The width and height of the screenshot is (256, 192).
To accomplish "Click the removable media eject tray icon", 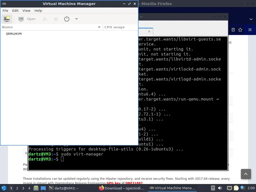I will pyautogui.click(x=213, y=188).
